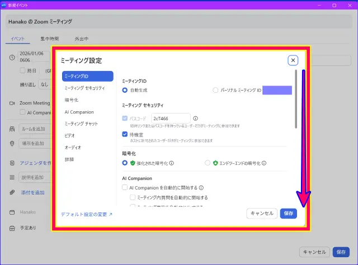Screen dimensions: 358x265
Task: Switch to 外出中 tab
Action: (x=82, y=39)
